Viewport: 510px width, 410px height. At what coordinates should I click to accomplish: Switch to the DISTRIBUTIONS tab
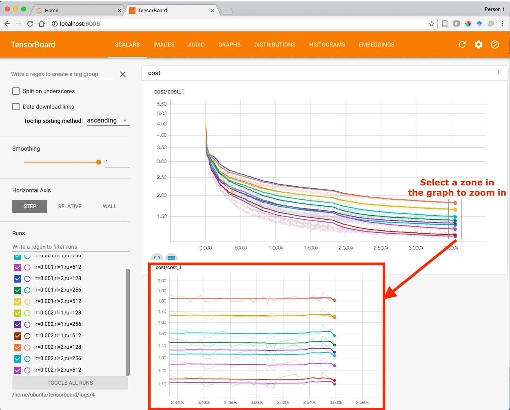coord(275,45)
